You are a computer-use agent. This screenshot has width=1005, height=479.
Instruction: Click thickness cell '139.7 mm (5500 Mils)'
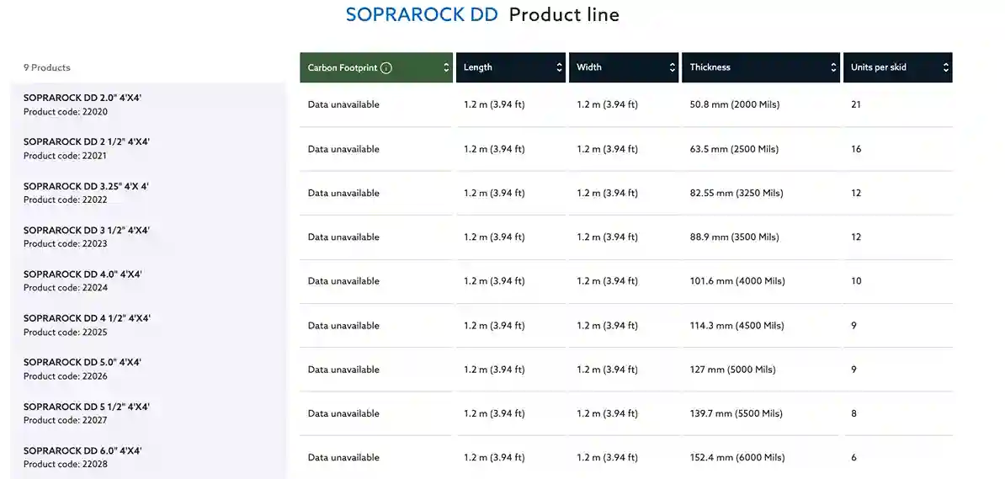[x=736, y=413]
